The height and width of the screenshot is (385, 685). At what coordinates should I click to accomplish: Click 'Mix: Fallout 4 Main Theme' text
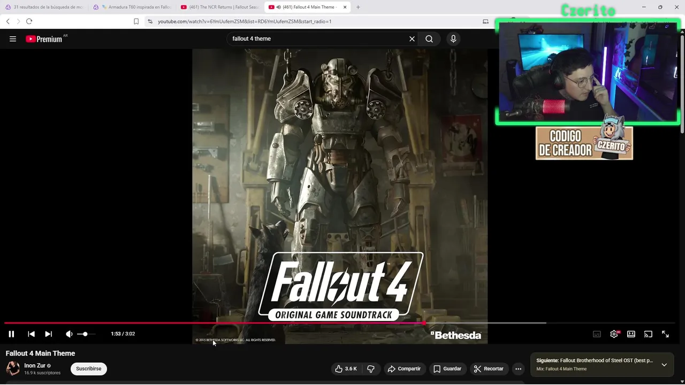561,369
